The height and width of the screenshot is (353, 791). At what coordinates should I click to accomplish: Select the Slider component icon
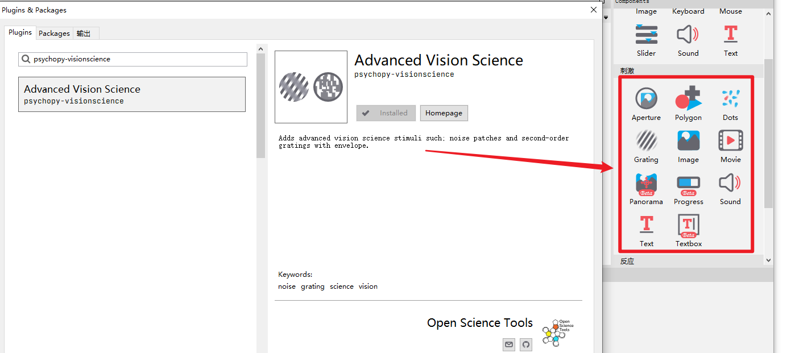click(x=647, y=35)
